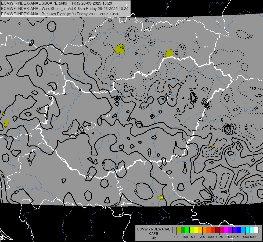Choose the cyan swatch above 3000

248,230
